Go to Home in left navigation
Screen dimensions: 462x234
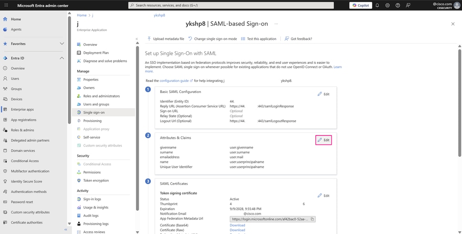16,19
